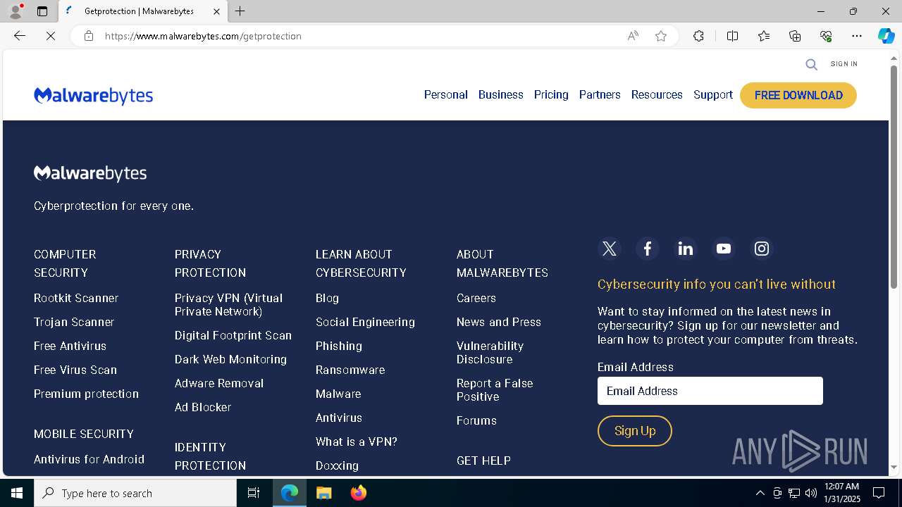View site information lock icon

[x=89, y=36]
